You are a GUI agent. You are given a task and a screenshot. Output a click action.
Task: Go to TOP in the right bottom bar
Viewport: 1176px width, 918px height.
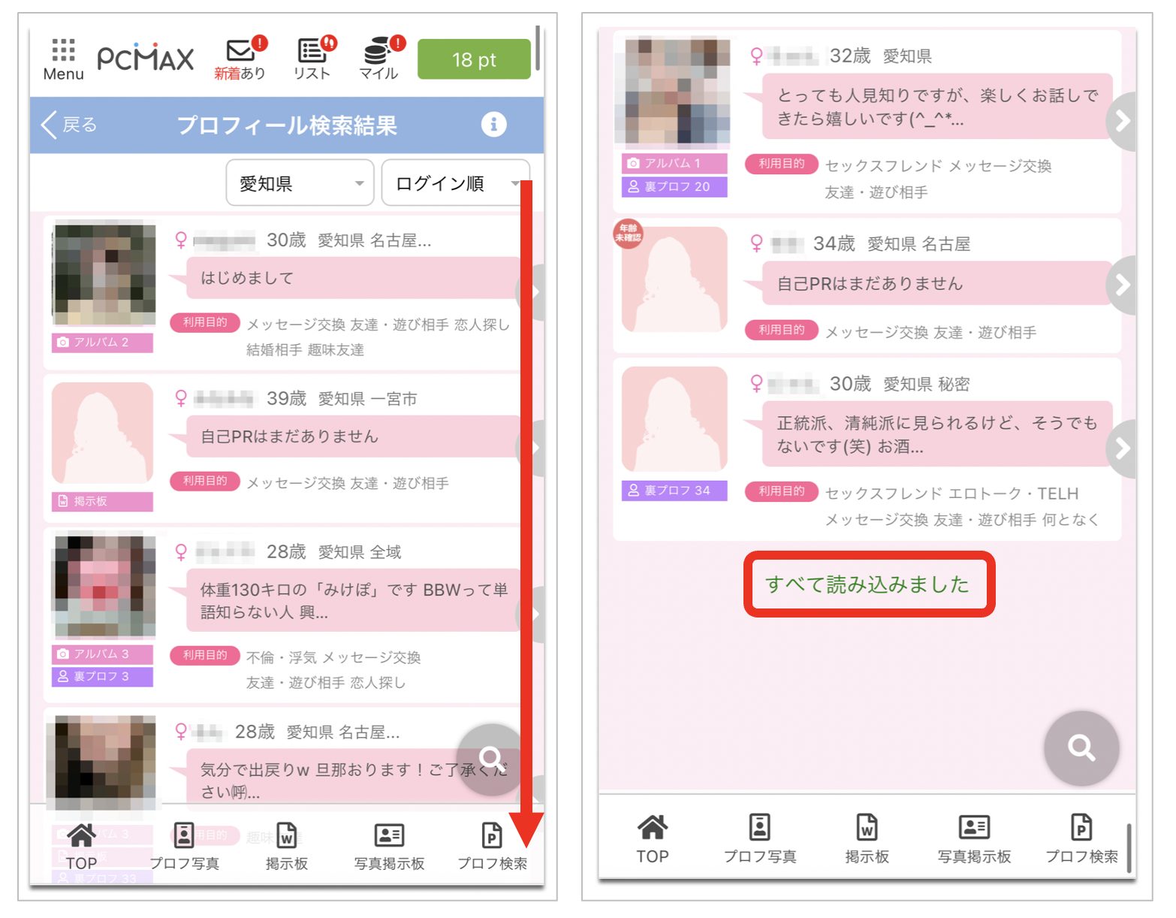coord(652,839)
